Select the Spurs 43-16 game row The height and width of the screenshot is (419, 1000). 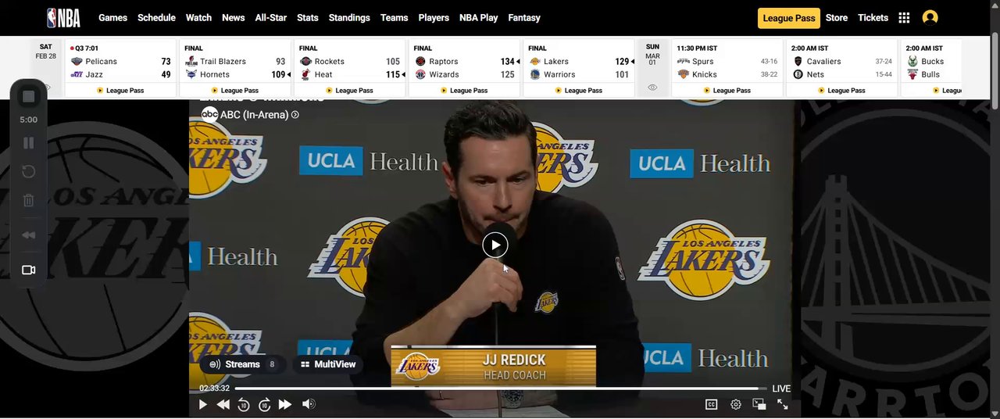click(727, 62)
